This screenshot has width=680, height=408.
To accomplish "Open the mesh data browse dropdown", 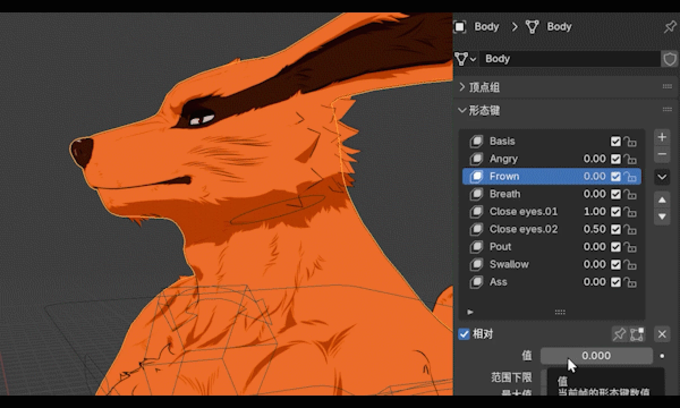I will pyautogui.click(x=465, y=59).
